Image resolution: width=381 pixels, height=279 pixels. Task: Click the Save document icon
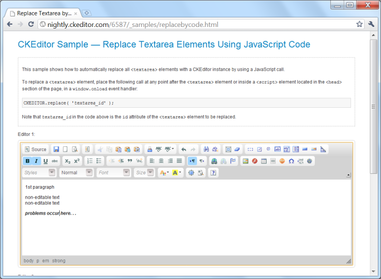point(56,150)
